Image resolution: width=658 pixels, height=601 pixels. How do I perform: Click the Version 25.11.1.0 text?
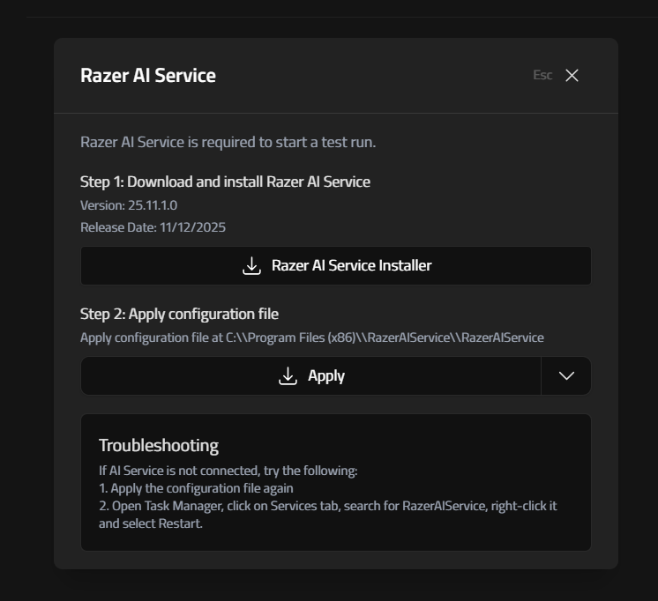click(x=129, y=205)
